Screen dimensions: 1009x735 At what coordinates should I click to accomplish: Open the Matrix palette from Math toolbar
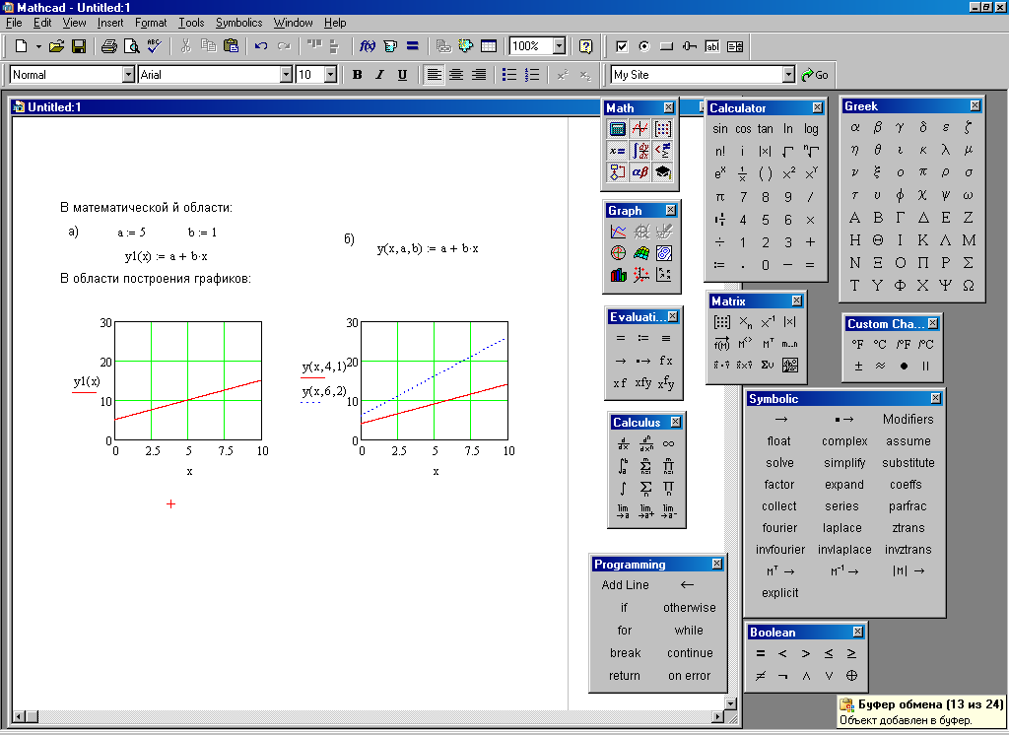pyautogui.click(x=663, y=129)
